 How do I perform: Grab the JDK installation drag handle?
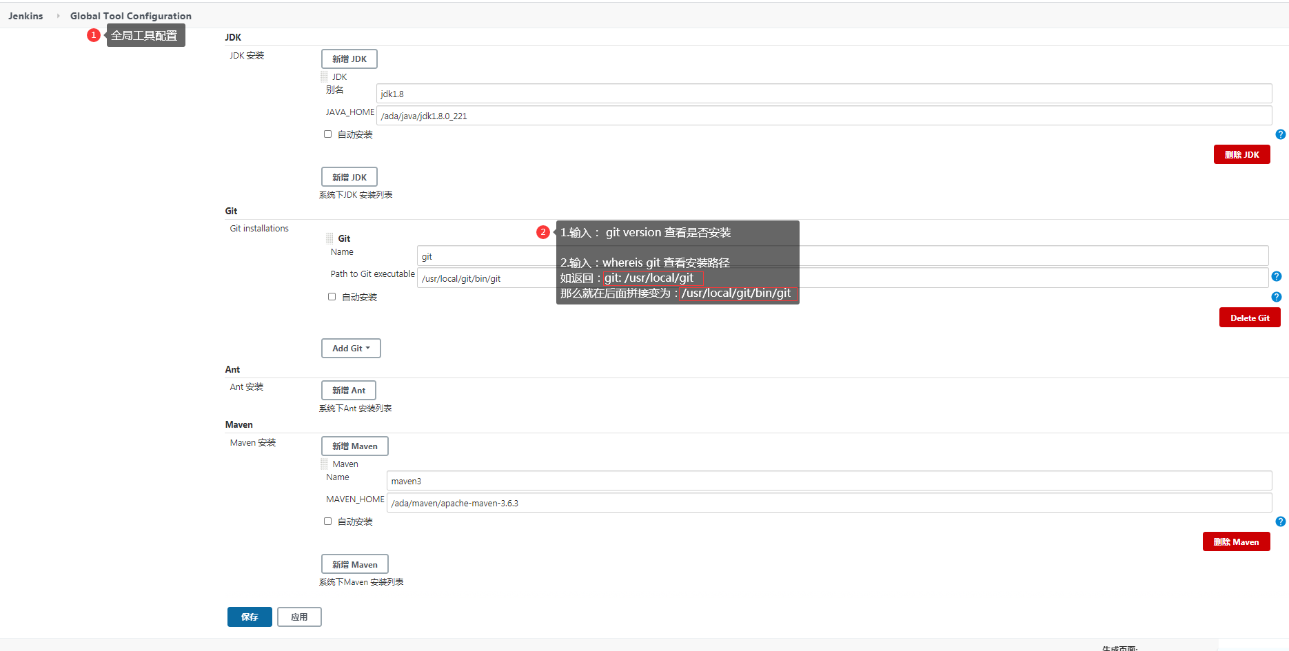pos(324,77)
